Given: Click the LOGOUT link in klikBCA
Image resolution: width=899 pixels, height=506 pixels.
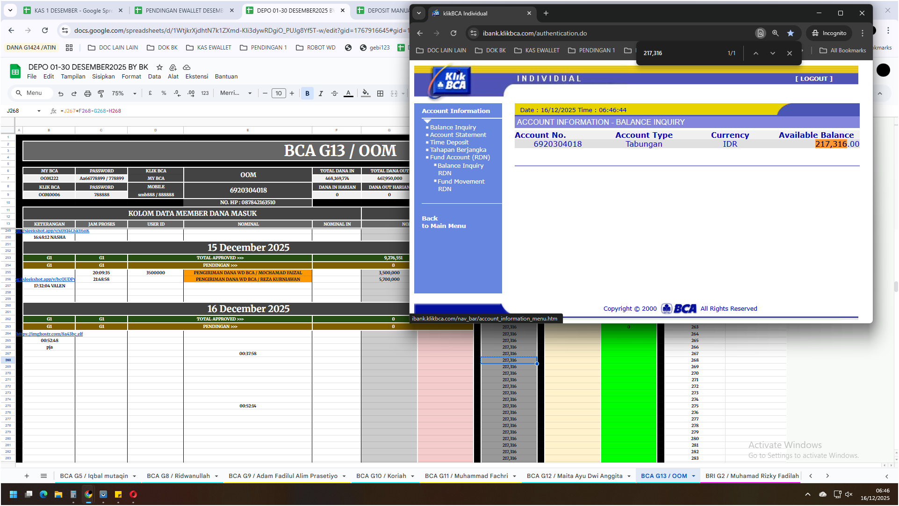Looking at the screenshot, I should 813,78.
